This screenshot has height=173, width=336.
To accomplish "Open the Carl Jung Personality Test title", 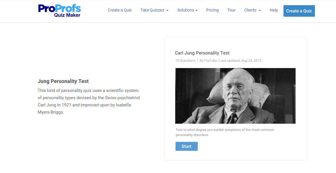I will pos(202,53).
